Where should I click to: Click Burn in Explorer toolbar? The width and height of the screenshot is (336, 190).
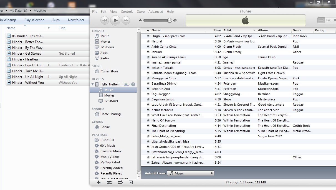point(56,20)
